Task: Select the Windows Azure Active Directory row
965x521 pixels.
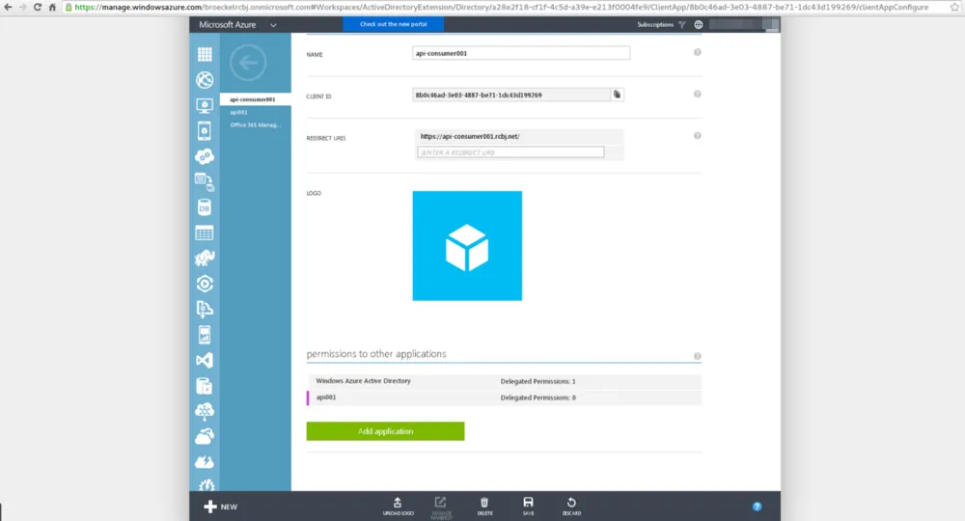Action: click(504, 381)
